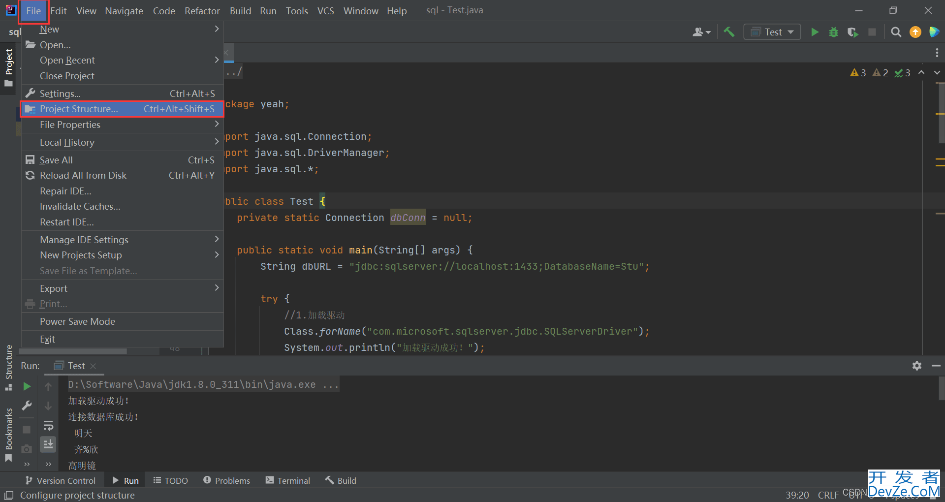Go to next highlighted error arrow
The image size is (945, 502).
click(x=937, y=72)
